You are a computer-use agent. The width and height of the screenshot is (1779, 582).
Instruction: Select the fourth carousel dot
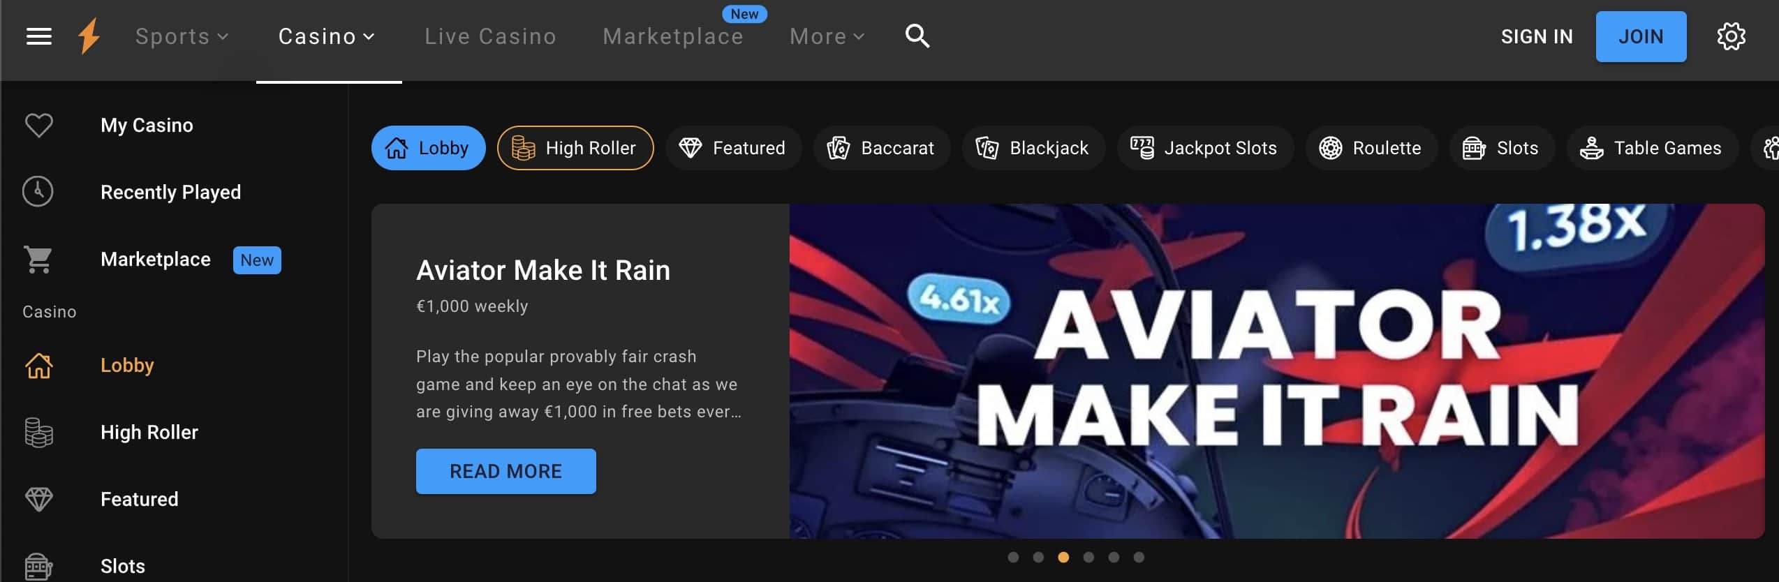pyautogui.click(x=1088, y=557)
